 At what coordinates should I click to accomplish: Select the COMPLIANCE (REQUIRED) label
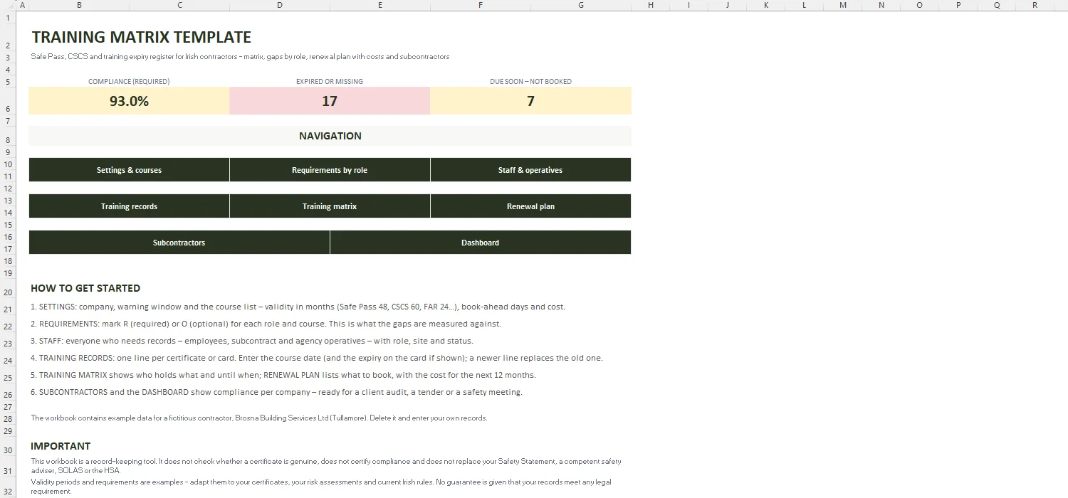pyautogui.click(x=129, y=82)
